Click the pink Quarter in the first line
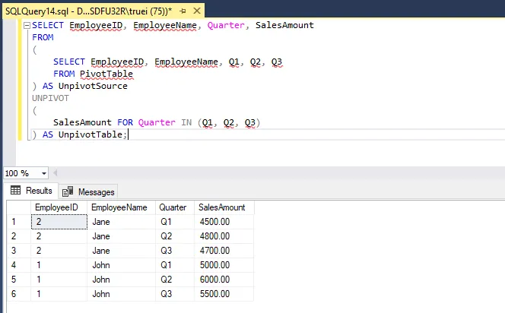This screenshot has width=505, height=313. click(x=226, y=25)
